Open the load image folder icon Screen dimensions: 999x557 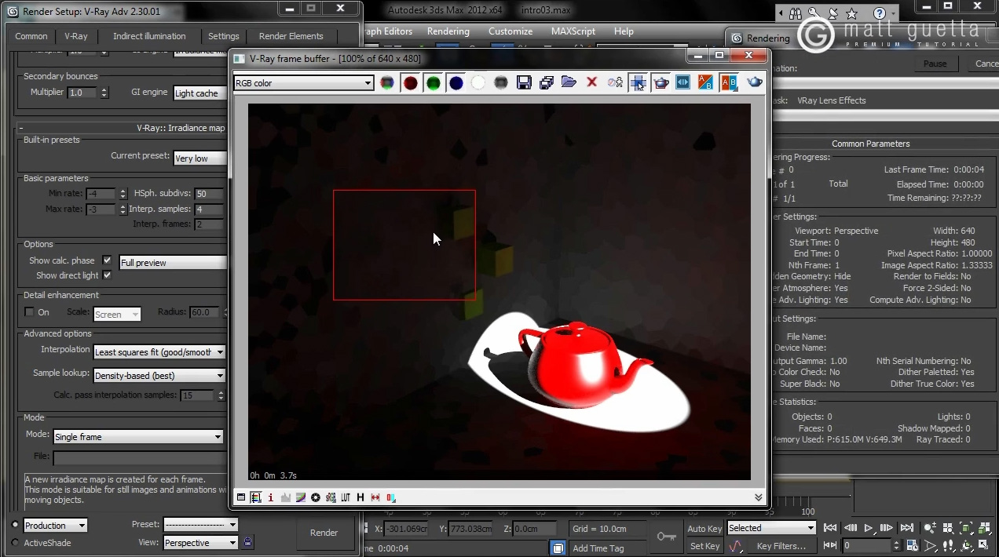pyautogui.click(x=569, y=82)
